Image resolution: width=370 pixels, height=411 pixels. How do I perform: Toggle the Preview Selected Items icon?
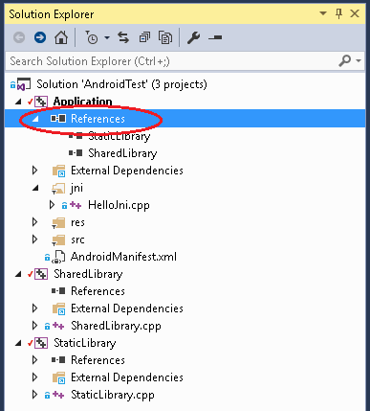[x=215, y=37]
